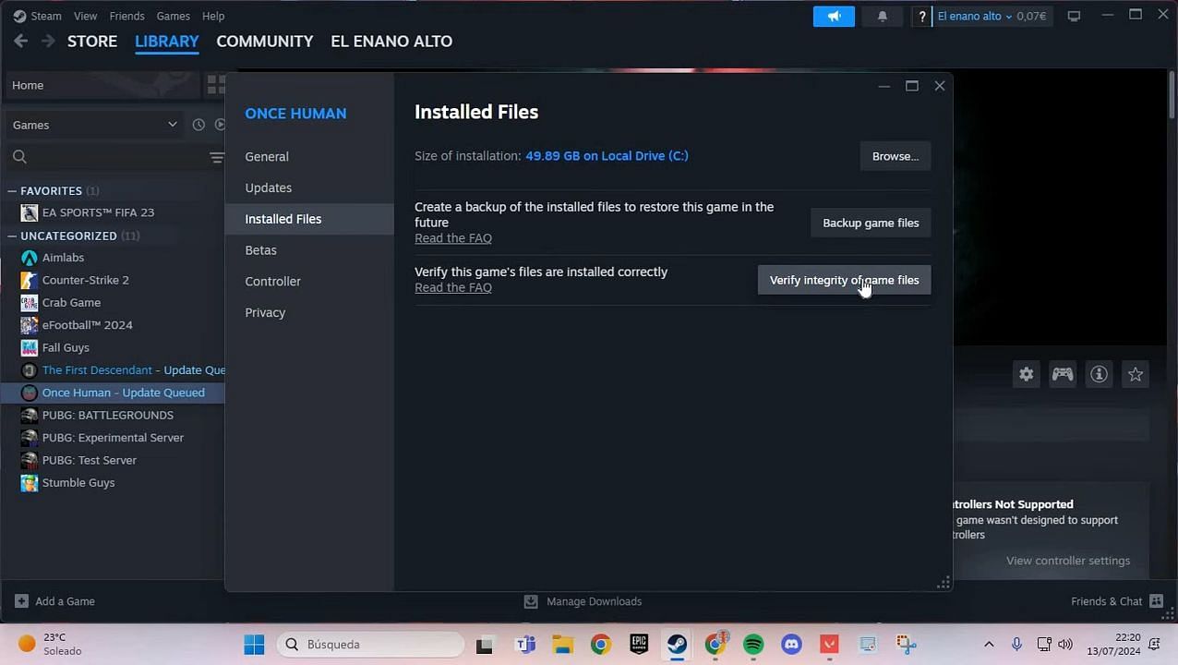The height and width of the screenshot is (665, 1178).
Task: Select Controller in properties sidebar
Action: [309, 281]
